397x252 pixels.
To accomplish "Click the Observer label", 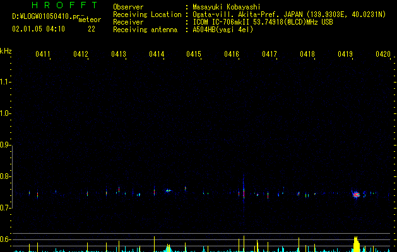I will (128, 7).
